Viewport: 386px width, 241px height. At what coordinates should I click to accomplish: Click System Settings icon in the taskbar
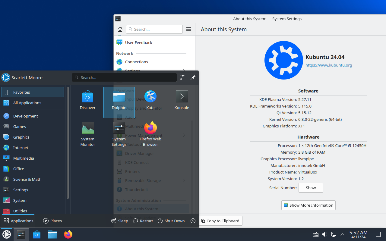click(x=21, y=234)
